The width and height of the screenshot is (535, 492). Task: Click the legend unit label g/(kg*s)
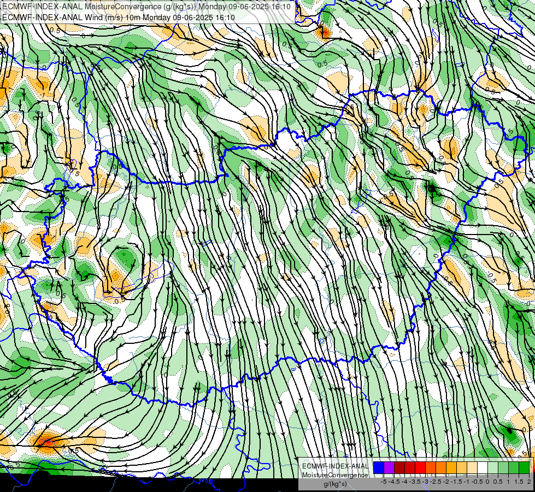click(336, 484)
